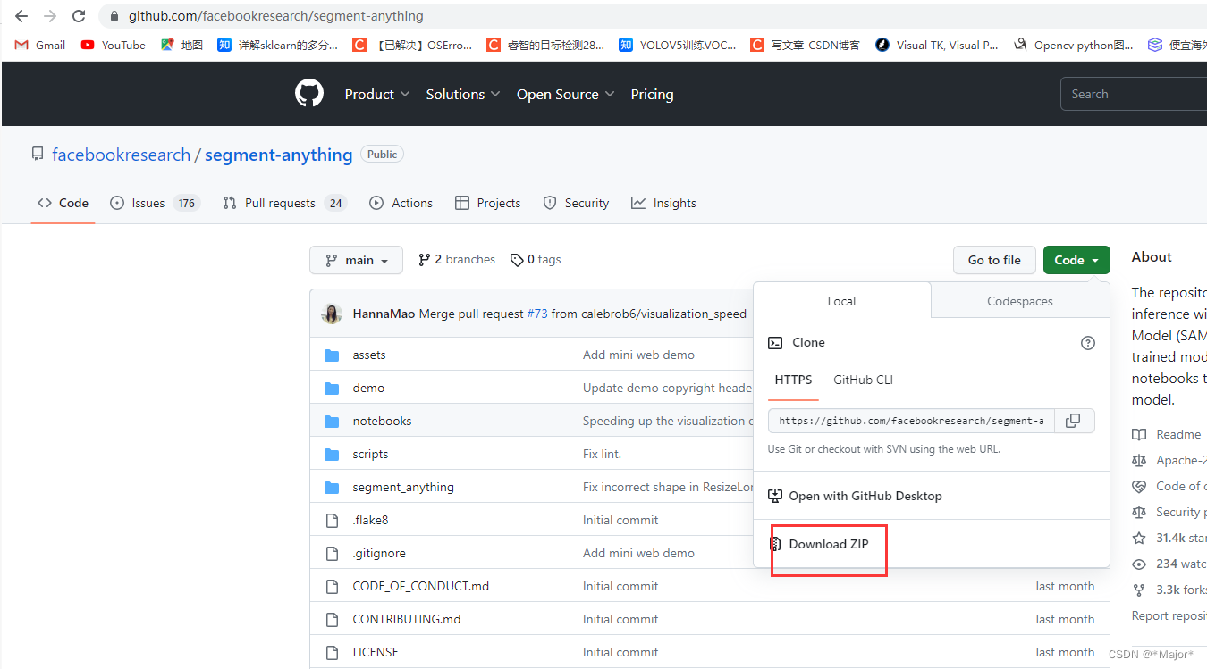Click the padlock site info icon
Screen dimensions: 1207x669
[x=114, y=16]
